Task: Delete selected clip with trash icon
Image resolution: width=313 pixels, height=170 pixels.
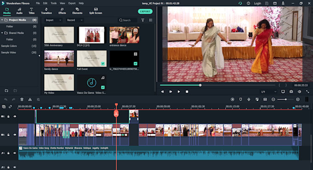Action: [x=22, y=99]
